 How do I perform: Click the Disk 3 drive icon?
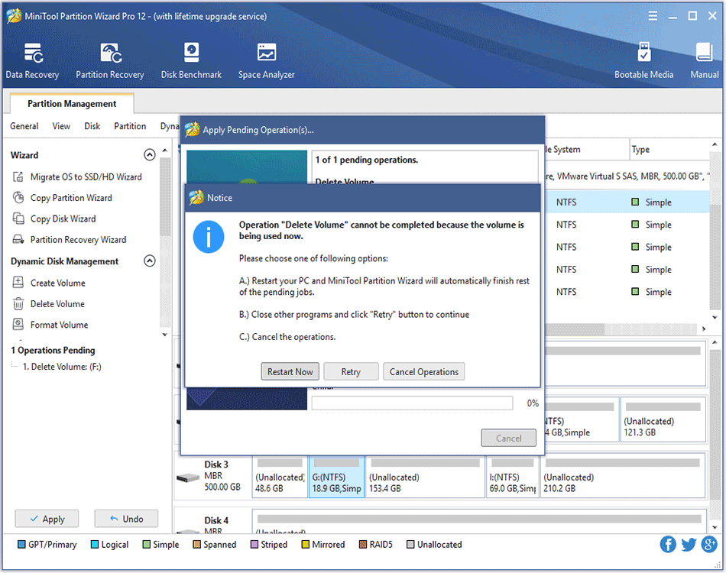pos(188,477)
